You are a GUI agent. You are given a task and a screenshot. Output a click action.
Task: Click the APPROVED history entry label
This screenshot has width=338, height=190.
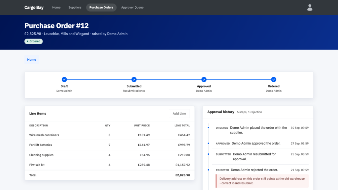tap(223, 144)
